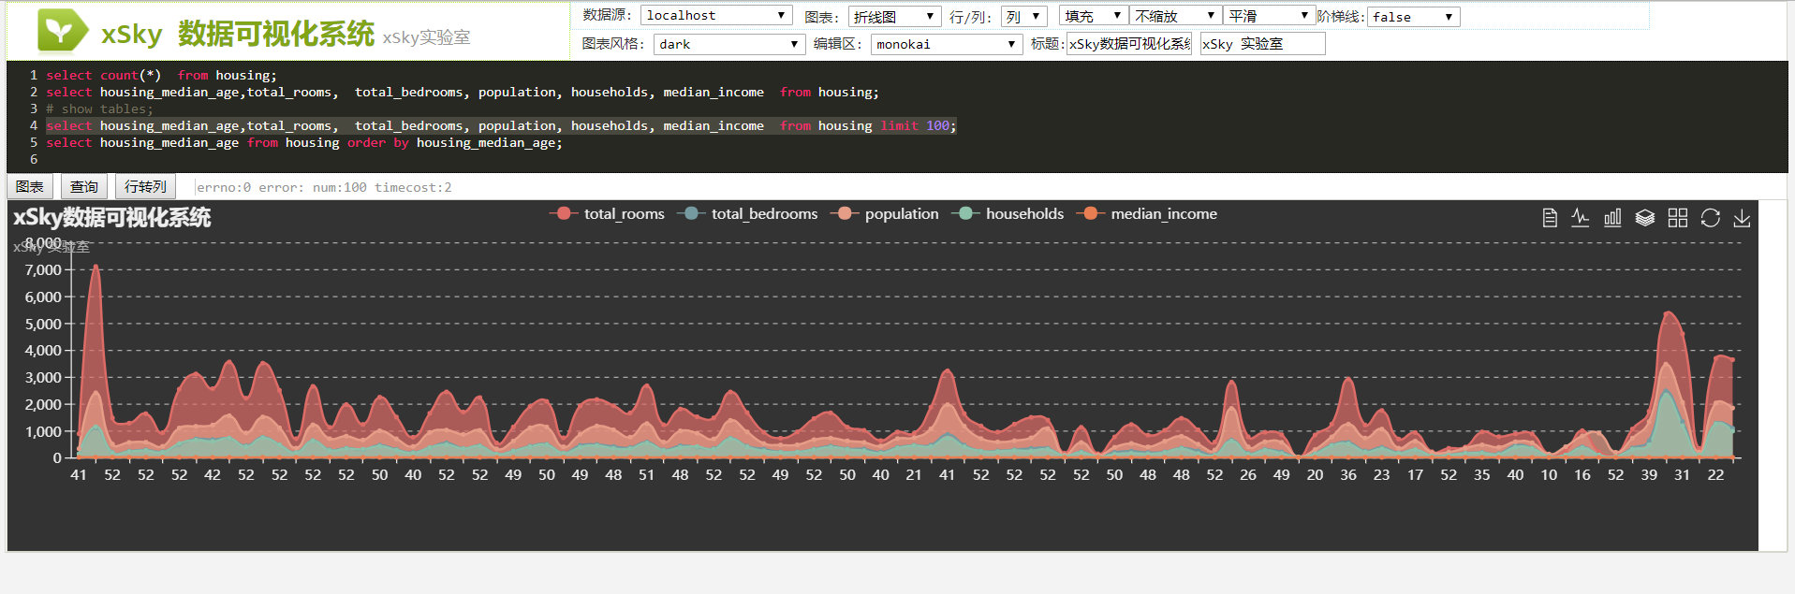Expand the 平滑 smoothing dropdown

tap(1269, 16)
